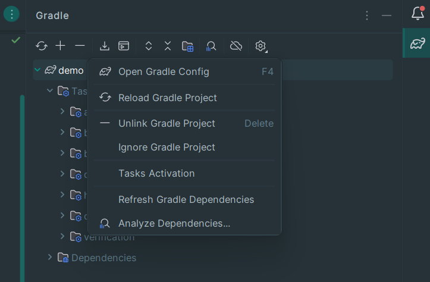This screenshot has width=430, height=282.
Task: Click the Download Sources toolbar icon
Action: (105, 46)
